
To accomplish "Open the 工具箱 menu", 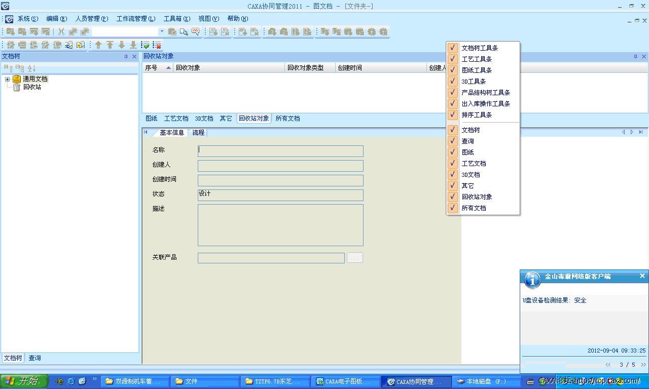I will coord(177,19).
